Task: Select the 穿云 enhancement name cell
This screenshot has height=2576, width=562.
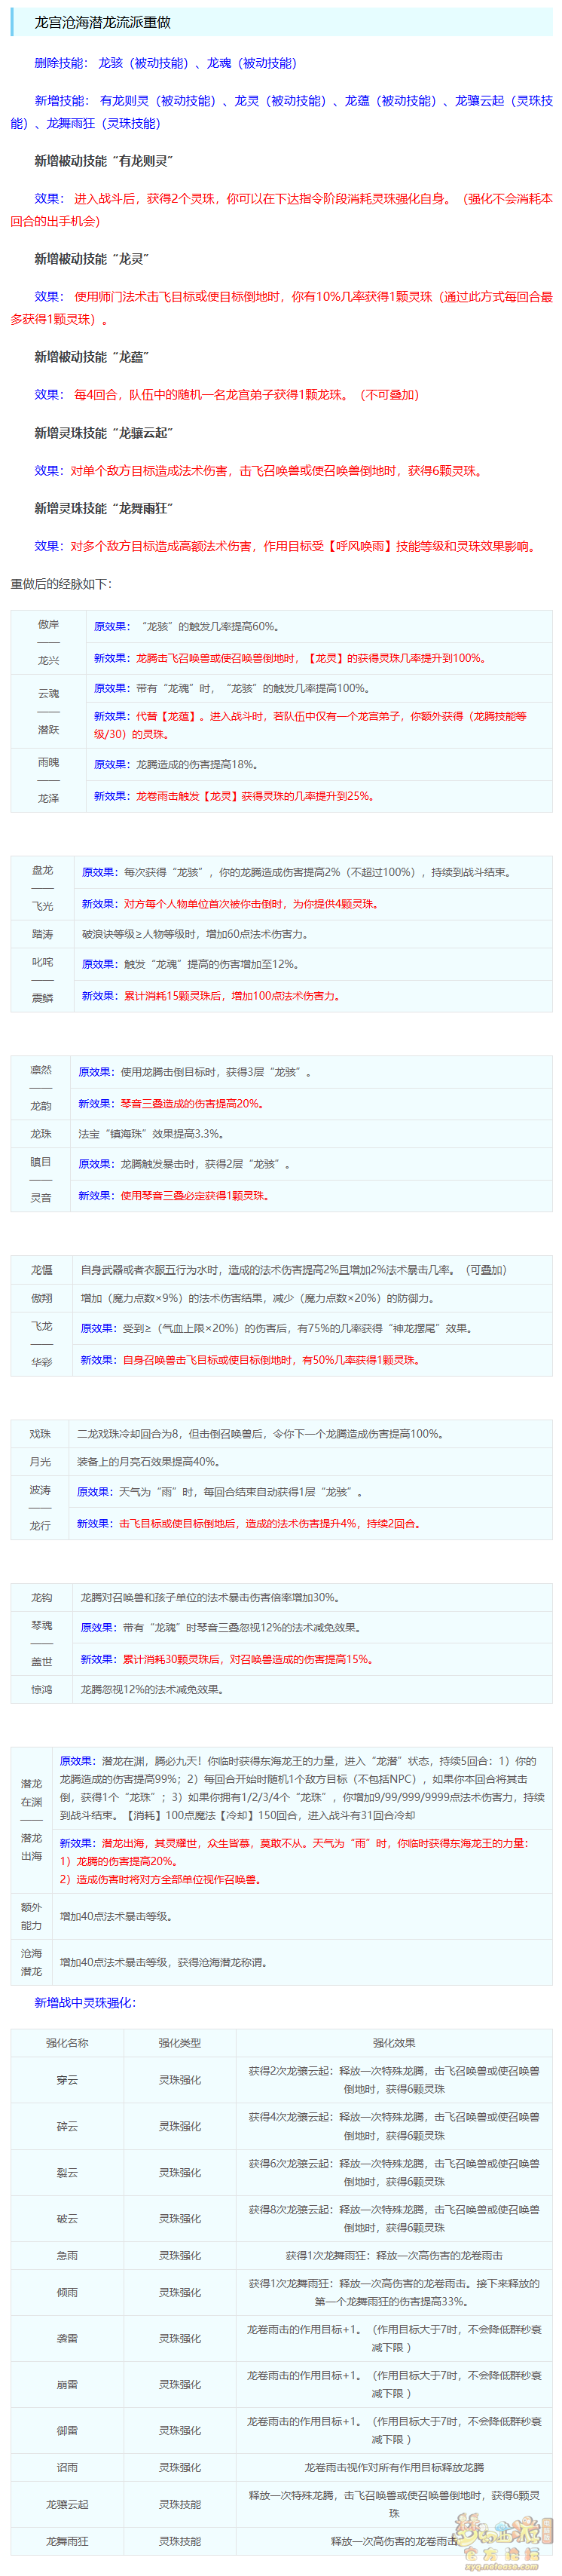Action: [x=67, y=2080]
